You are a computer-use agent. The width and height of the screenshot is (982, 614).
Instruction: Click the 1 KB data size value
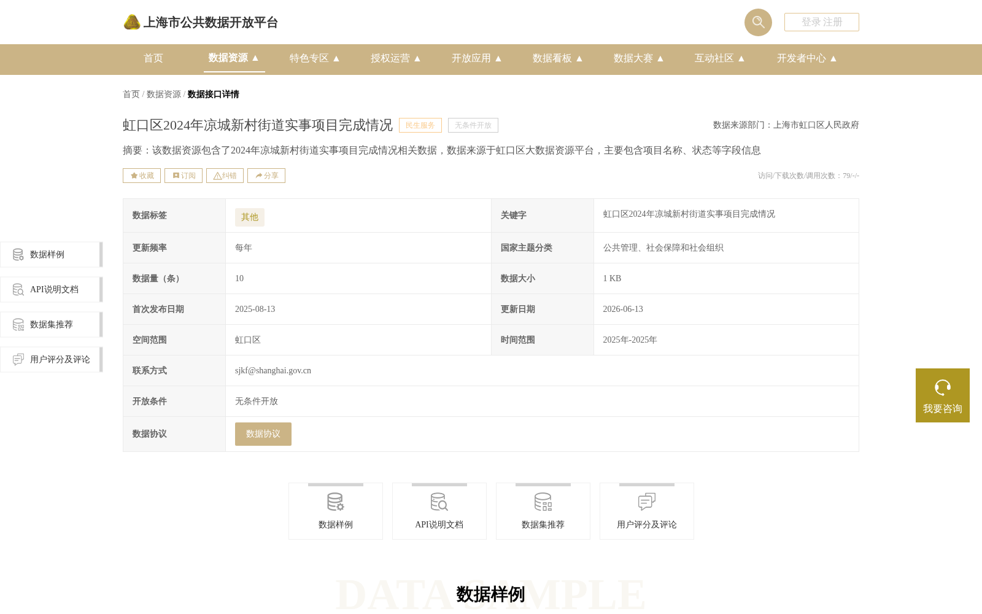[x=612, y=279]
